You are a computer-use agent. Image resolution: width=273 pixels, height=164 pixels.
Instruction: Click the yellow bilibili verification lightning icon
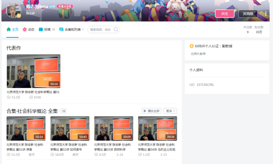191,46
